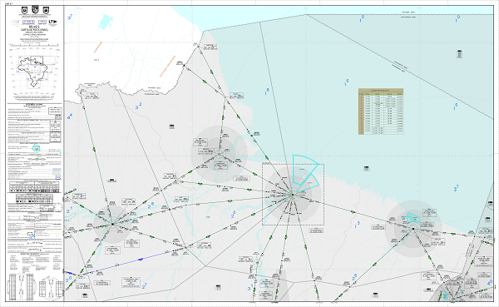Click the western navaid hub where airways converge
Viewport: 499px width, 307px height.
[x=112, y=224]
